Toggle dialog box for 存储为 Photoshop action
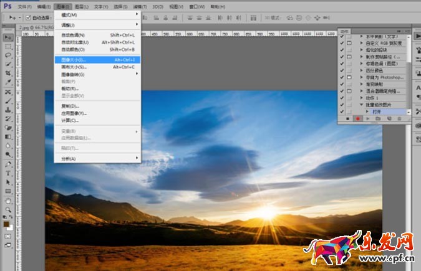 (x=349, y=77)
